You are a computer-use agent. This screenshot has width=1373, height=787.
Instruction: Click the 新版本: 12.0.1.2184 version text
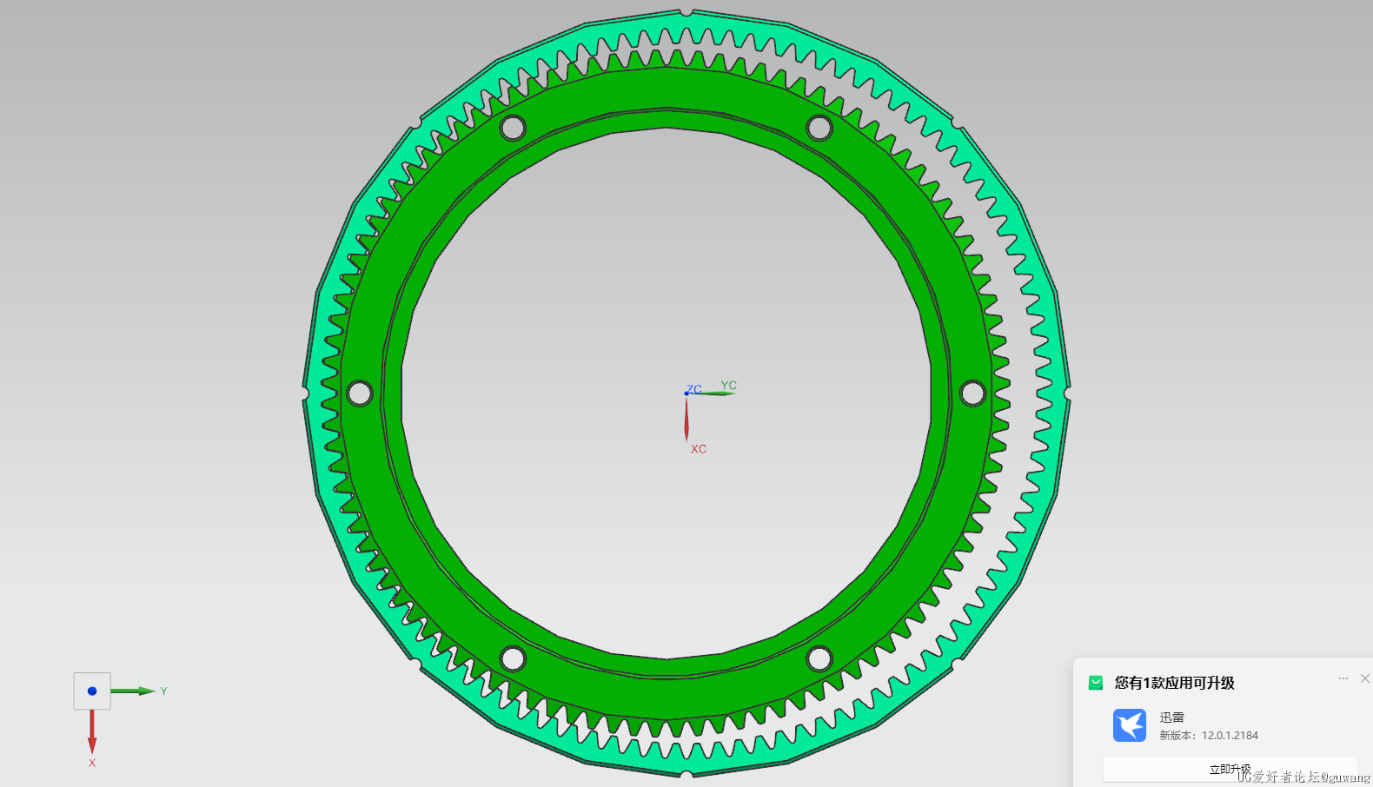click(x=1209, y=736)
